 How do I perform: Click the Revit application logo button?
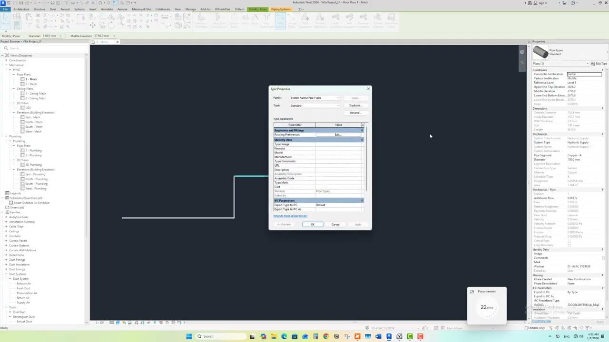[x=3, y=3]
